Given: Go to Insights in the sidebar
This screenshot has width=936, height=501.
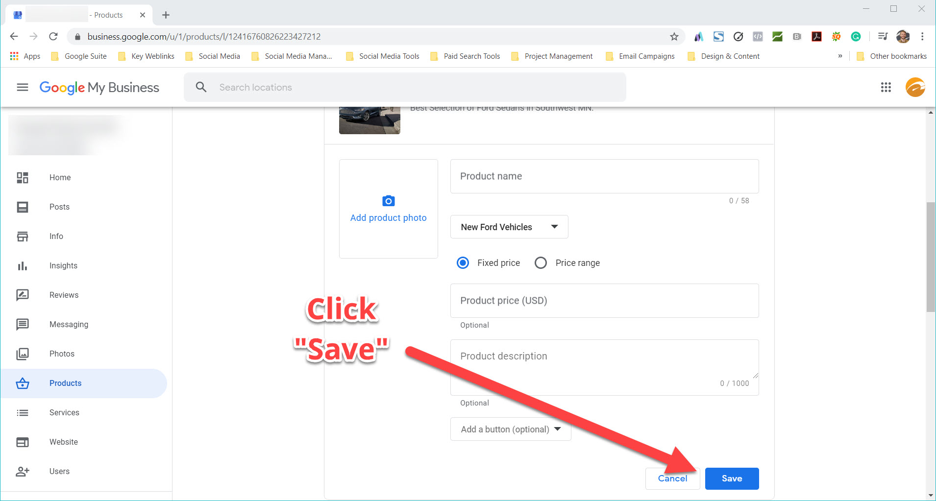Looking at the screenshot, I should [63, 265].
